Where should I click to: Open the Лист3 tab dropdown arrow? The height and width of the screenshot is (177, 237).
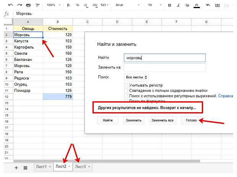tap(89, 167)
